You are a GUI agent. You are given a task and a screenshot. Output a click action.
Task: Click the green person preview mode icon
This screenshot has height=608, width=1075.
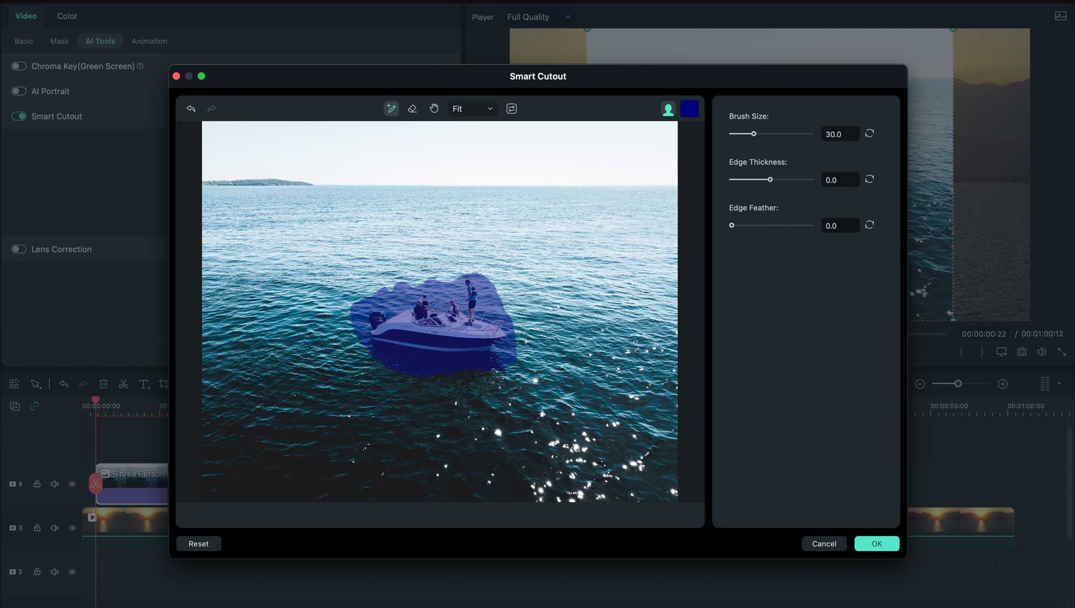668,109
